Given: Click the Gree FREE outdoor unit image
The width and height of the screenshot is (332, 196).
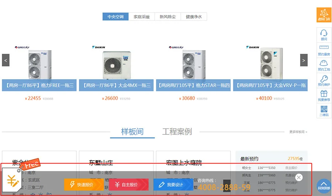Looking at the screenshot, I should [x=40, y=64].
